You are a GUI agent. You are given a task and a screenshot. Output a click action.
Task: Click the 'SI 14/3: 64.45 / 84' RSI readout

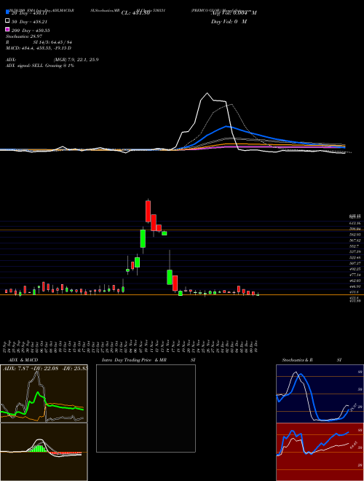click(51, 42)
